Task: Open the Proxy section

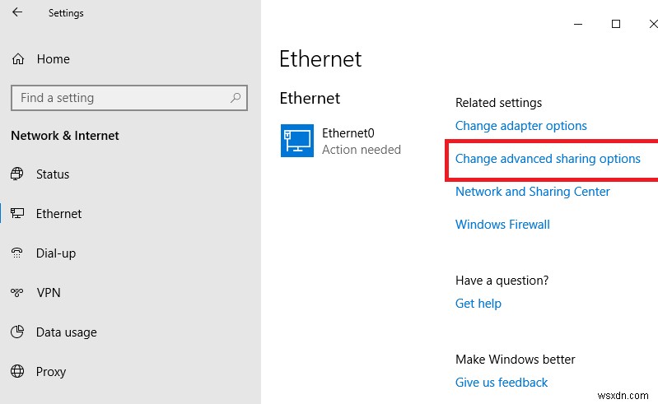Action: click(x=51, y=372)
